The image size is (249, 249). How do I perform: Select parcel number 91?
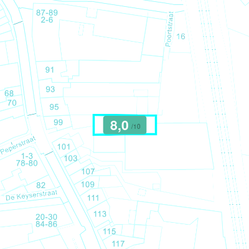(50, 70)
